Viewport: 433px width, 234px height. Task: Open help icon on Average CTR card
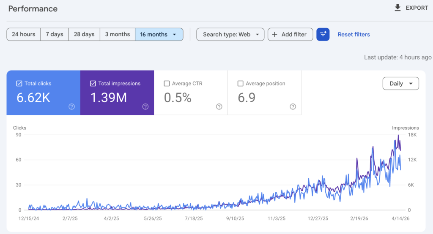pyautogui.click(x=219, y=106)
